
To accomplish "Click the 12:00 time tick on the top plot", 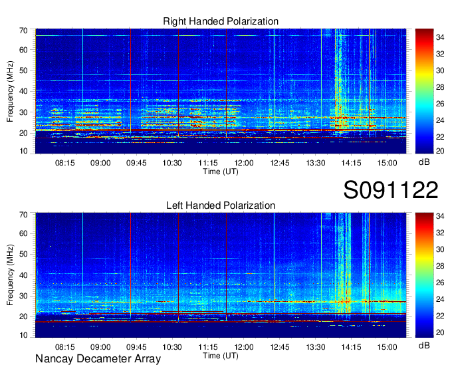I will (243, 163).
